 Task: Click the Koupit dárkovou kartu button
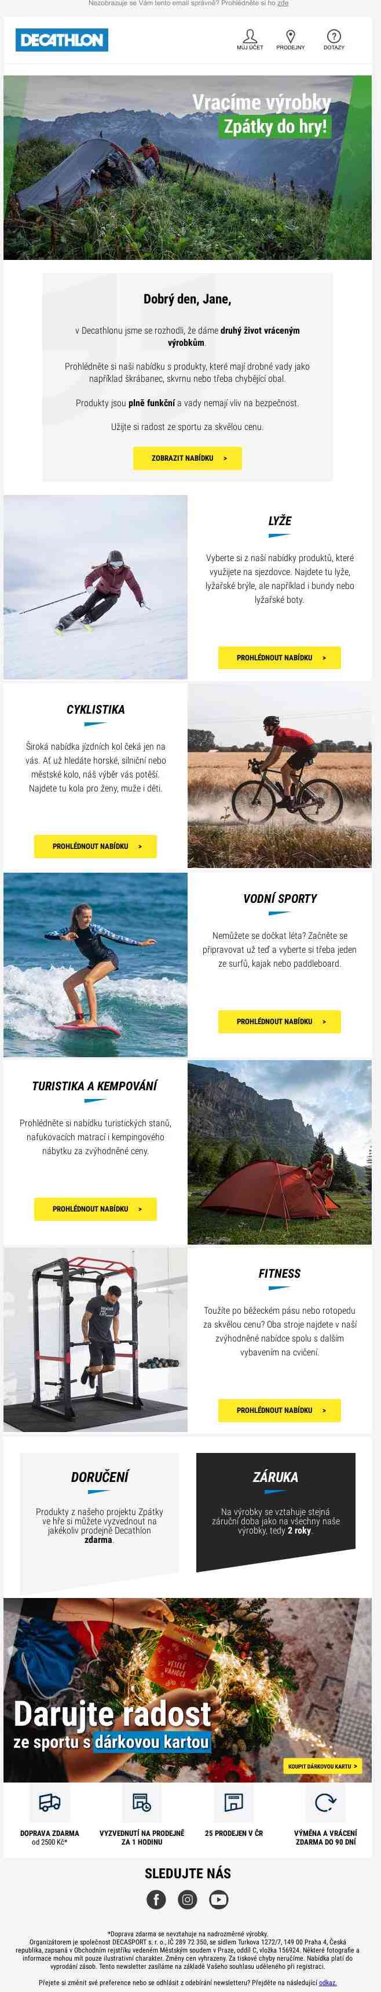[x=323, y=1766]
